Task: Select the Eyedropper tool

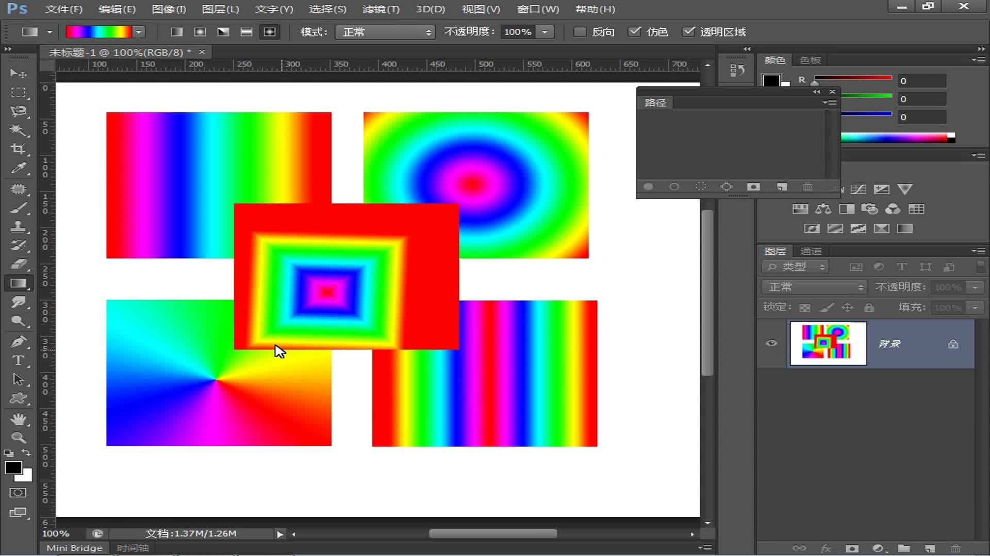Action: point(18,168)
